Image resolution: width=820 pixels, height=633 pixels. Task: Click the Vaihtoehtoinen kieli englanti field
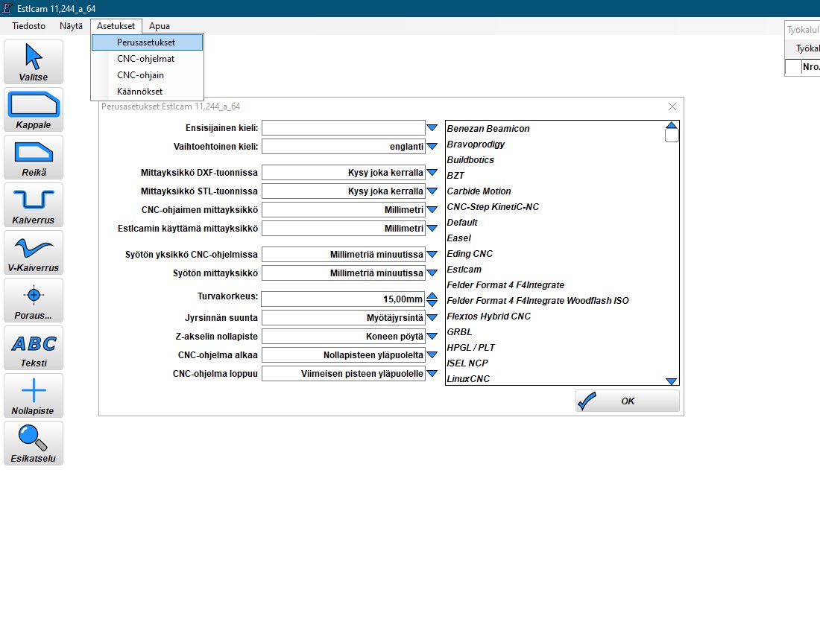[343, 147]
